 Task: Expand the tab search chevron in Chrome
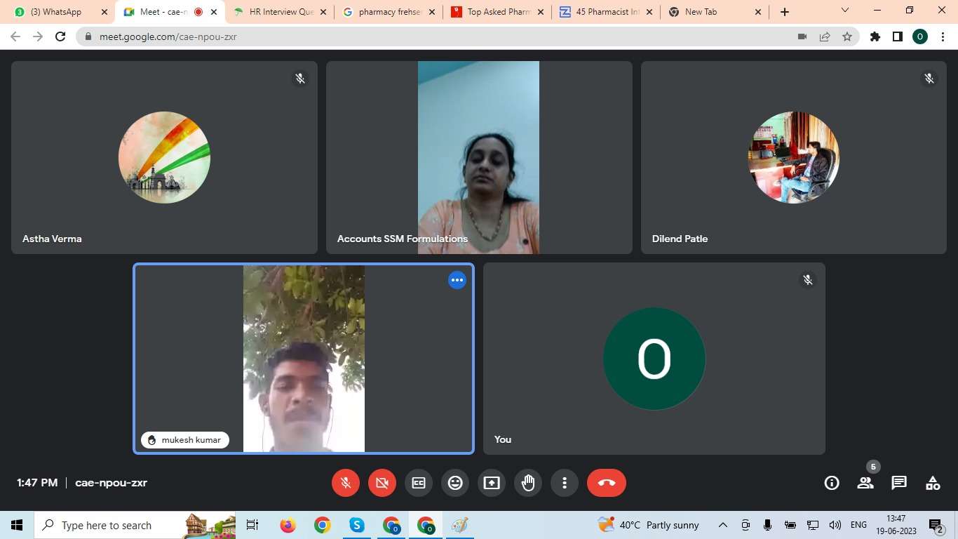point(845,11)
